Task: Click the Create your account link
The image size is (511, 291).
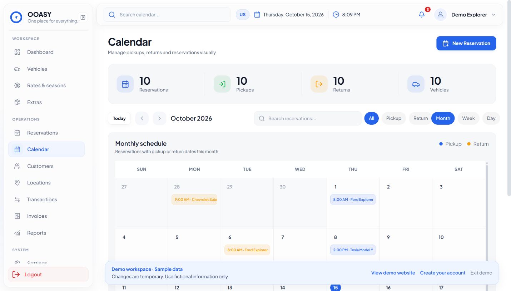Action: pyautogui.click(x=443, y=273)
